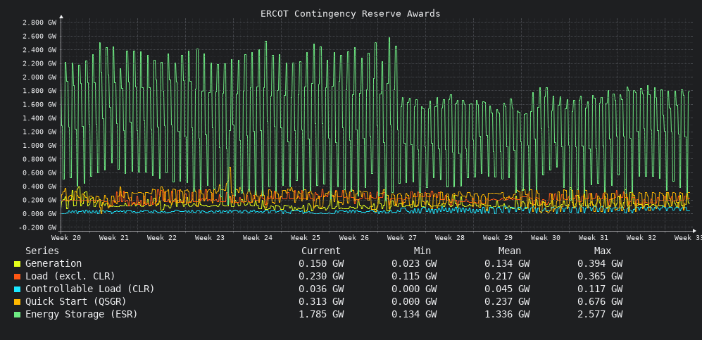Click ESR mean value 1.336 GW

tap(507, 314)
